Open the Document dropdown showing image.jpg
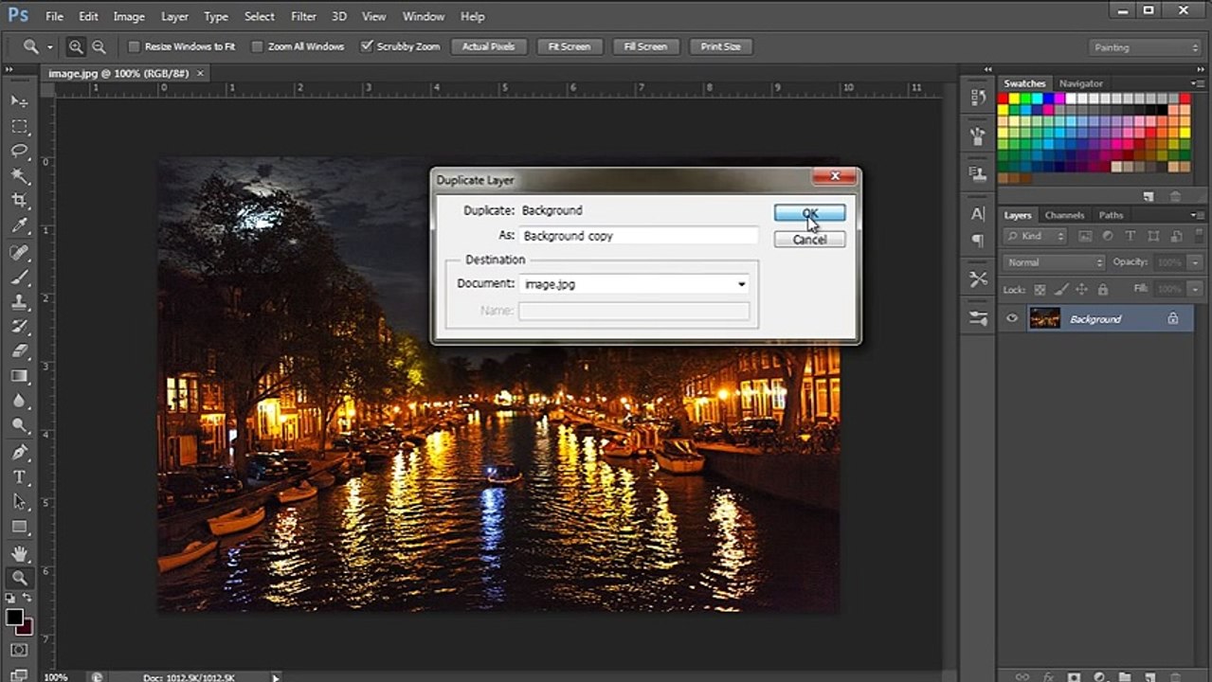This screenshot has width=1212, height=682. tap(635, 284)
